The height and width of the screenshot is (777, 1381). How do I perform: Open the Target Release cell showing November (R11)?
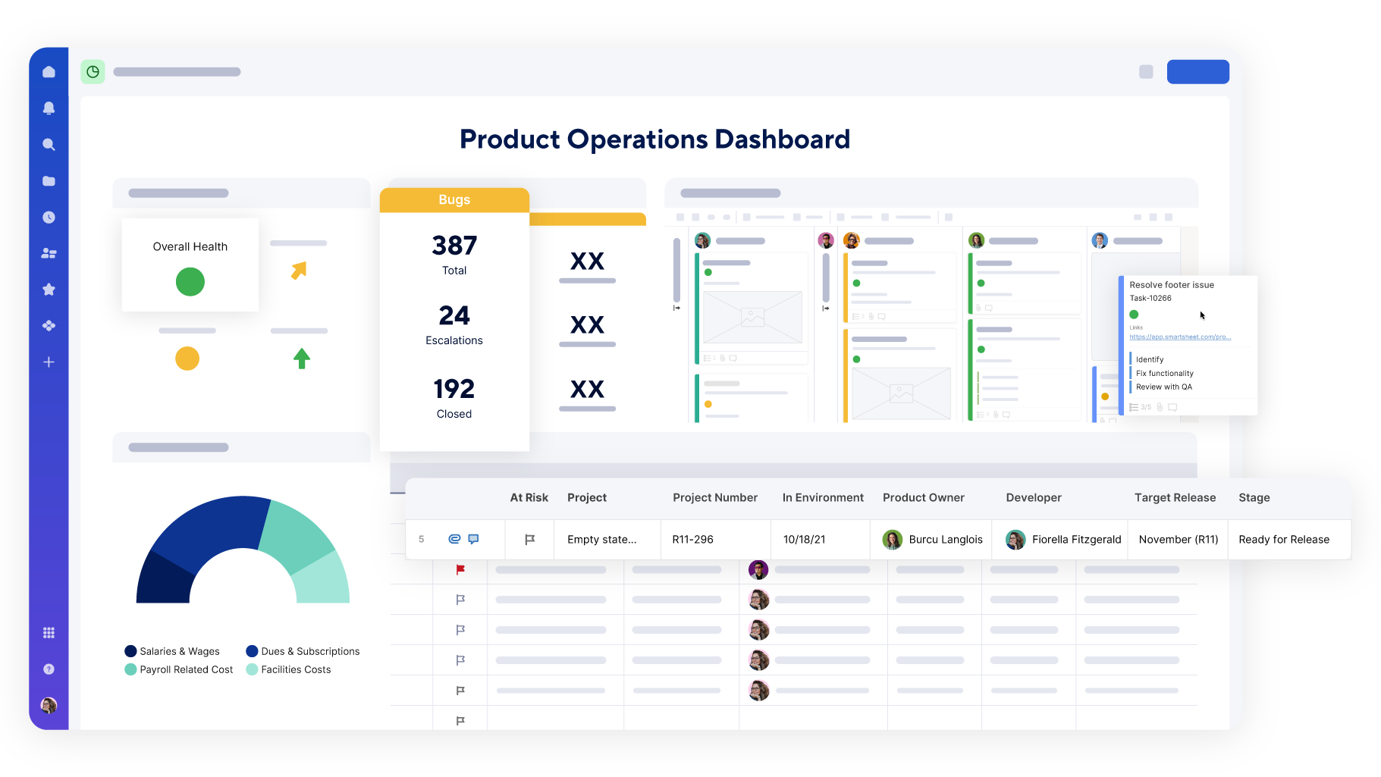(x=1178, y=539)
